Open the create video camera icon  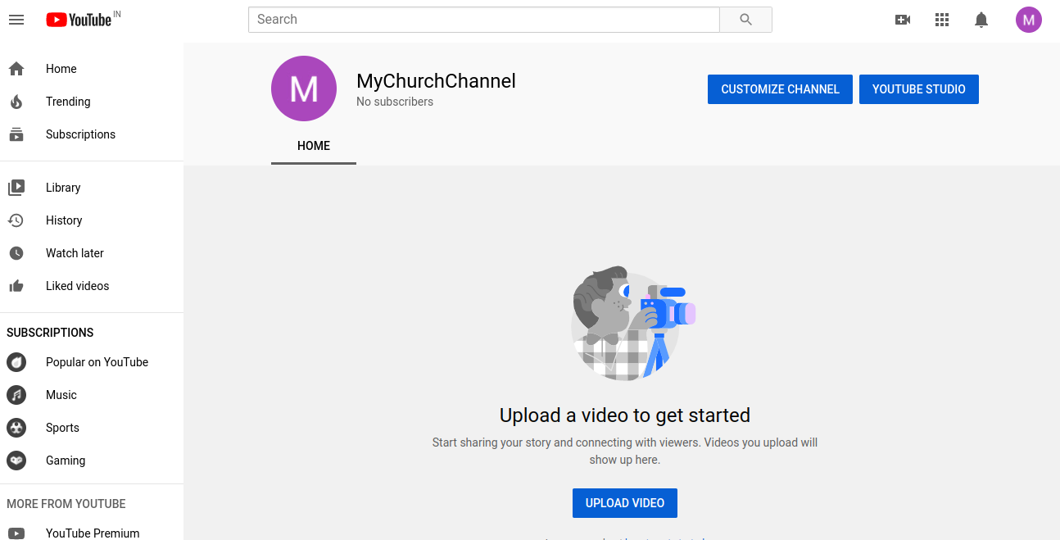[x=903, y=20]
